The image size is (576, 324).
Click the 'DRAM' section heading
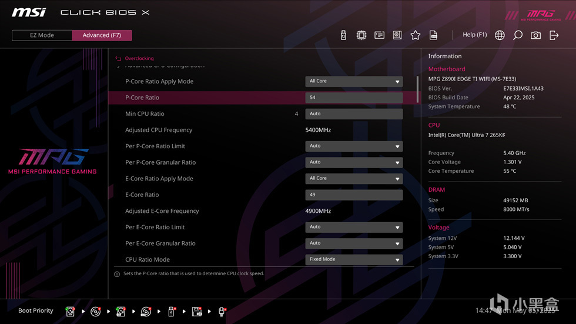436,189
